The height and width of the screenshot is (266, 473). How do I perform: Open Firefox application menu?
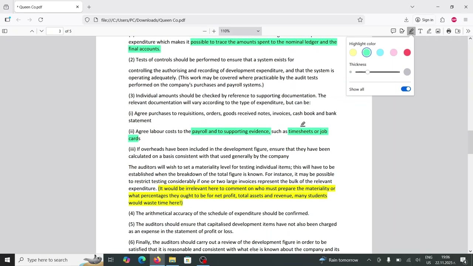tap(466, 20)
